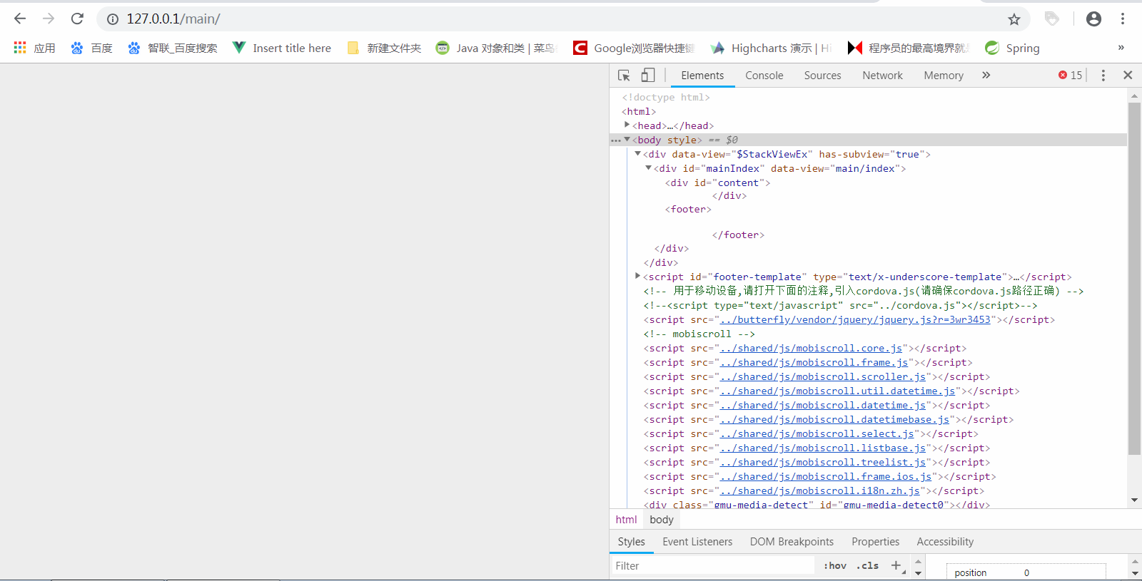The width and height of the screenshot is (1142, 581).
Task: Go forward in browser history
Action: [49, 19]
